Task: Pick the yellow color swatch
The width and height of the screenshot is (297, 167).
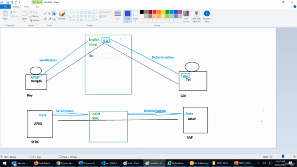Action: pos(163,12)
